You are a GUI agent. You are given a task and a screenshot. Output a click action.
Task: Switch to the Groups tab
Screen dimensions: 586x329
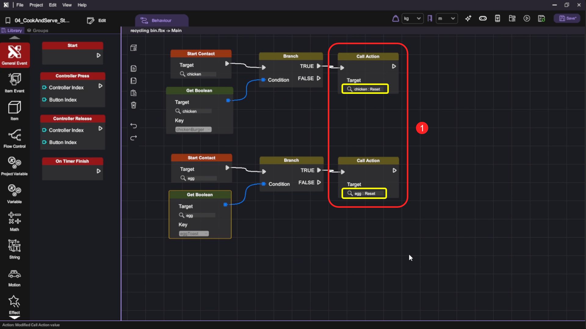click(38, 30)
